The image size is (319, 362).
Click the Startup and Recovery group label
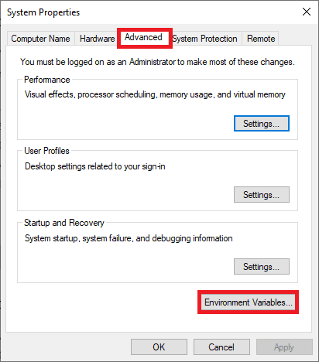pos(64,223)
